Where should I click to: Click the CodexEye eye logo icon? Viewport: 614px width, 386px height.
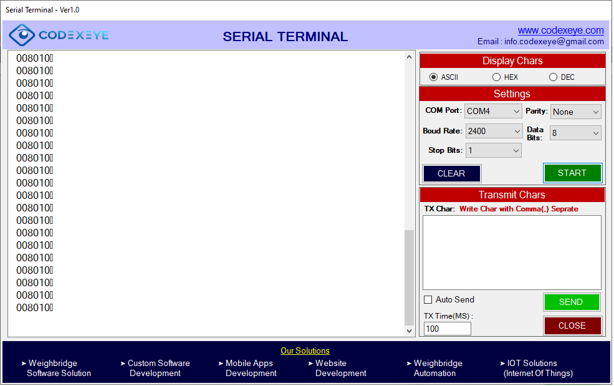[22, 36]
